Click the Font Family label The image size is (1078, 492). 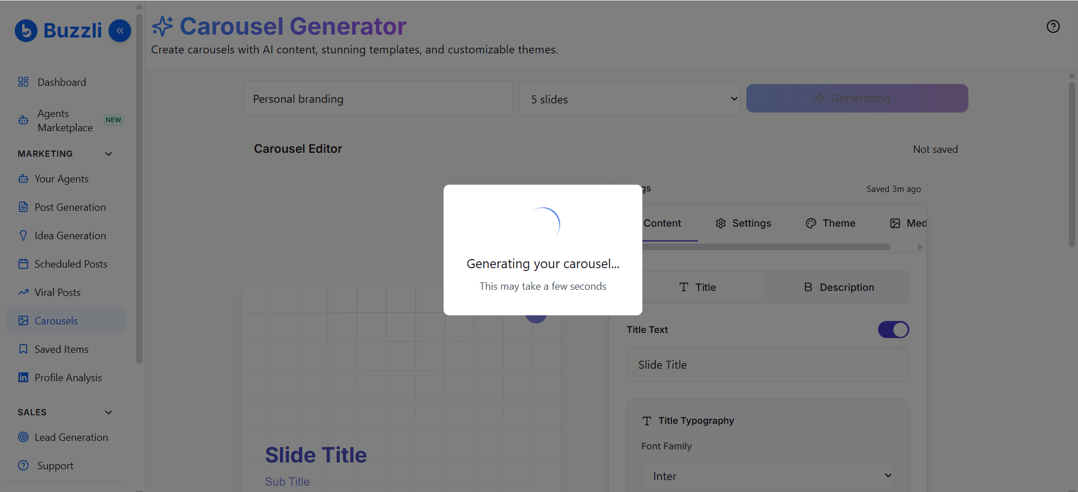point(667,447)
